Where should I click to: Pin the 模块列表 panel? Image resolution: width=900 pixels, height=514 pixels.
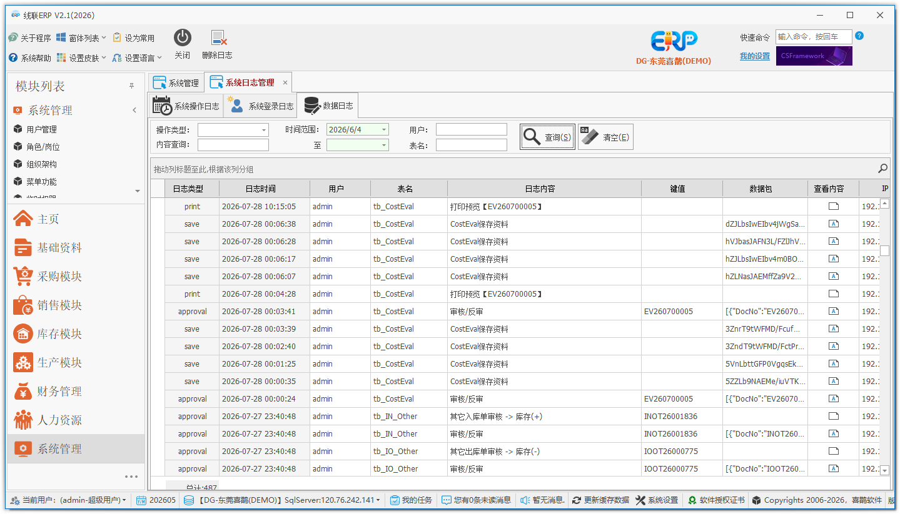coord(131,86)
